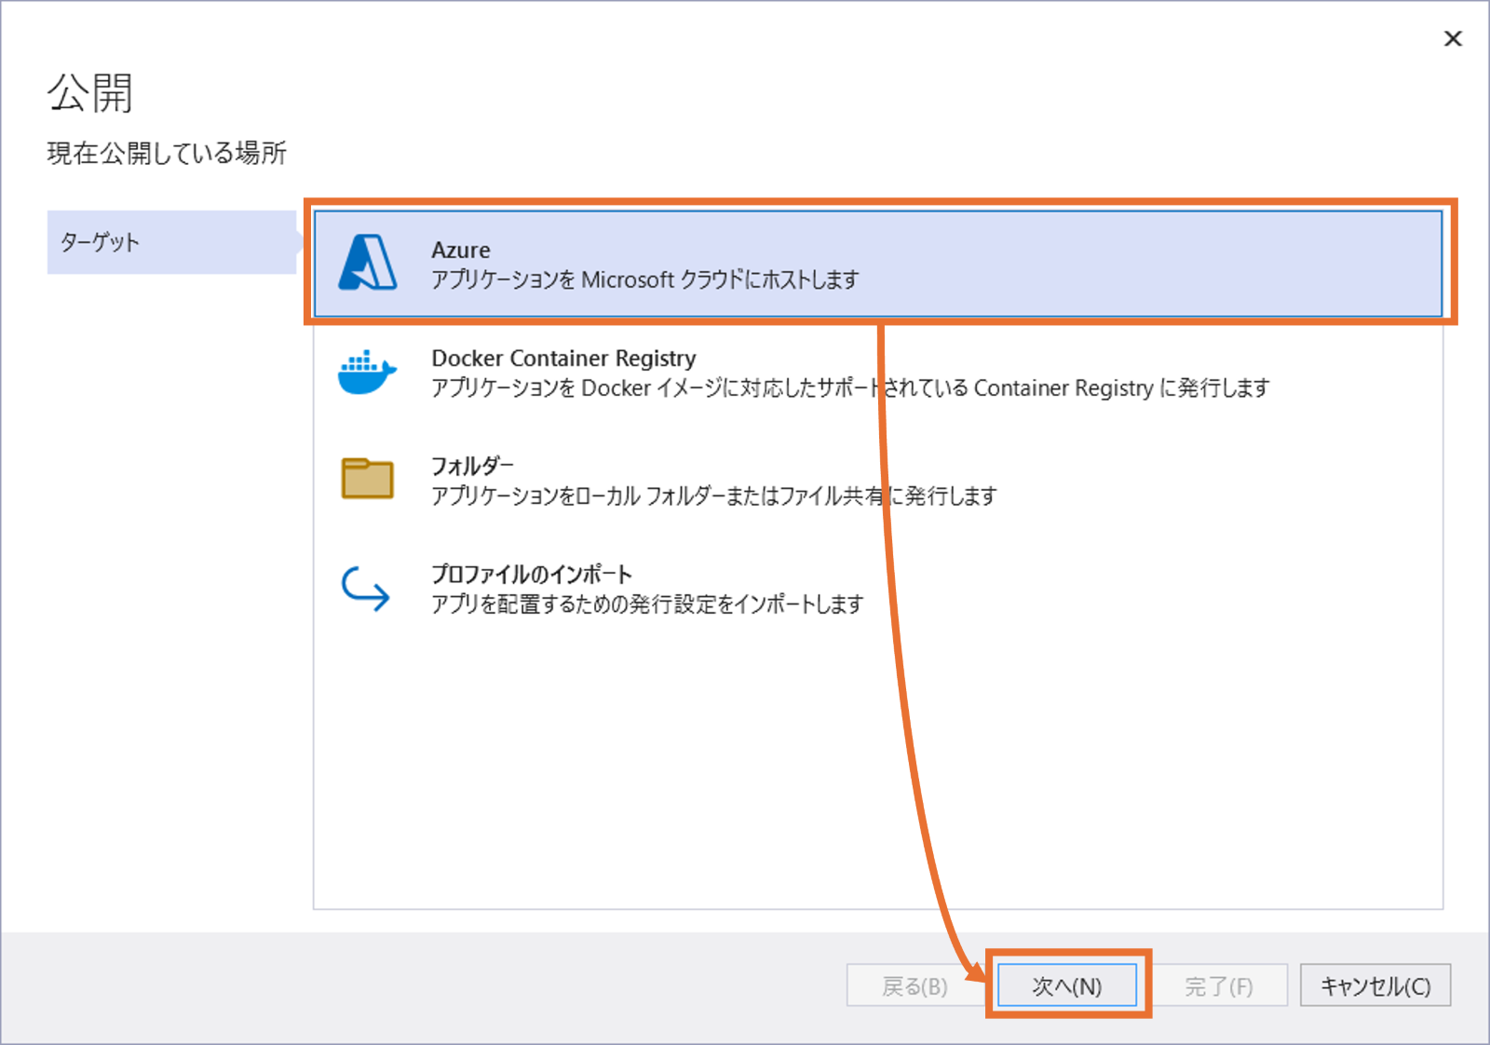Viewport: 1490px width, 1045px height.
Task: Click the Docker イメージ Container Registry description
Action: click(850, 387)
